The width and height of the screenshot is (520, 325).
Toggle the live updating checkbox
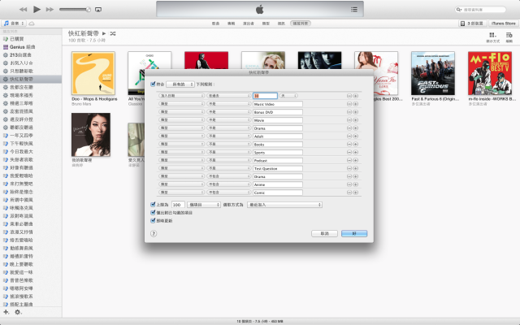click(x=153, y=220)
